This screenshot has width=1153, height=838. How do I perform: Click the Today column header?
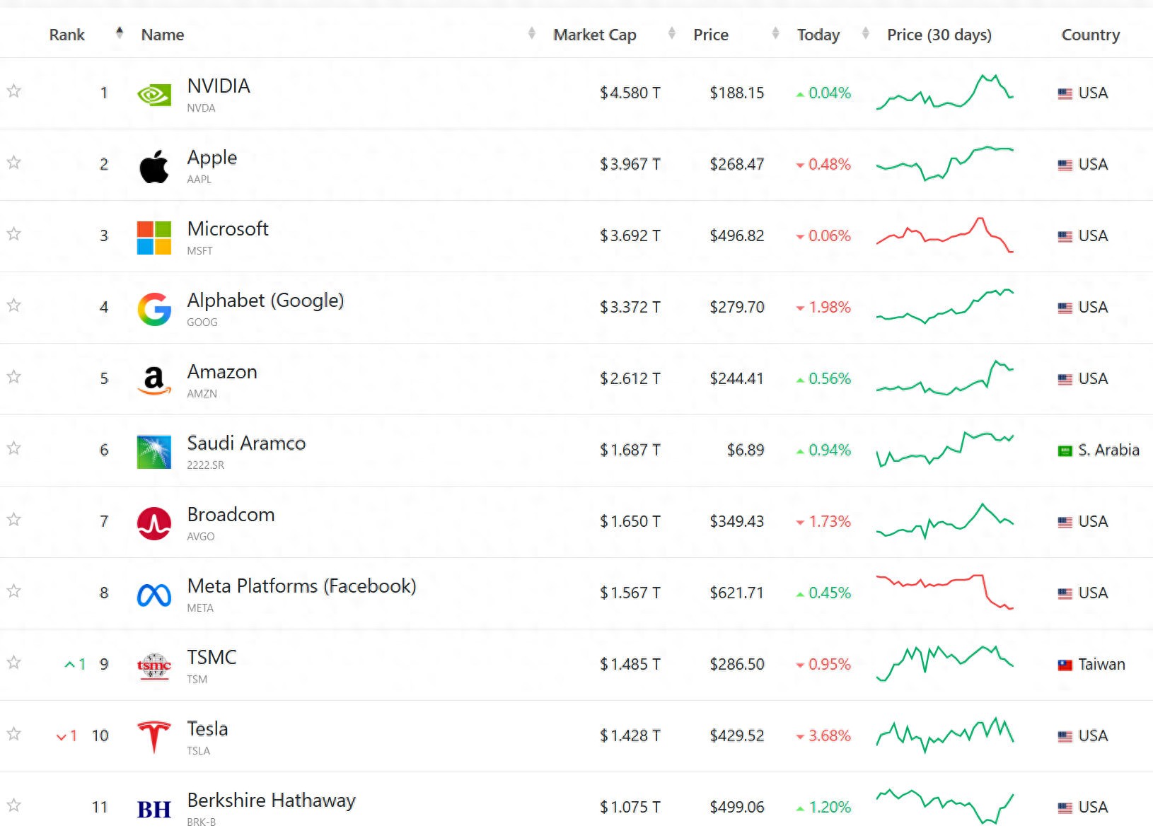(818, 35)
